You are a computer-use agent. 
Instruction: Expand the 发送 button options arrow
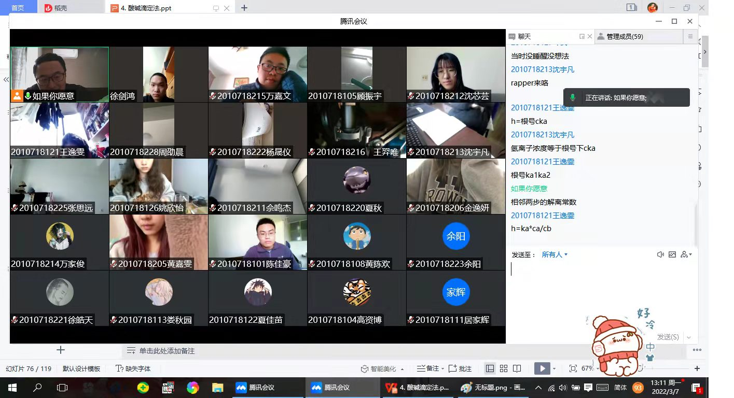point(689,337)
